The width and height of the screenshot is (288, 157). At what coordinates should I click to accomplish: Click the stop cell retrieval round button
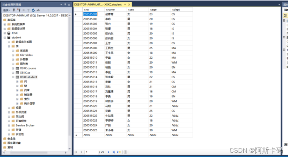(x=125, y=152)
